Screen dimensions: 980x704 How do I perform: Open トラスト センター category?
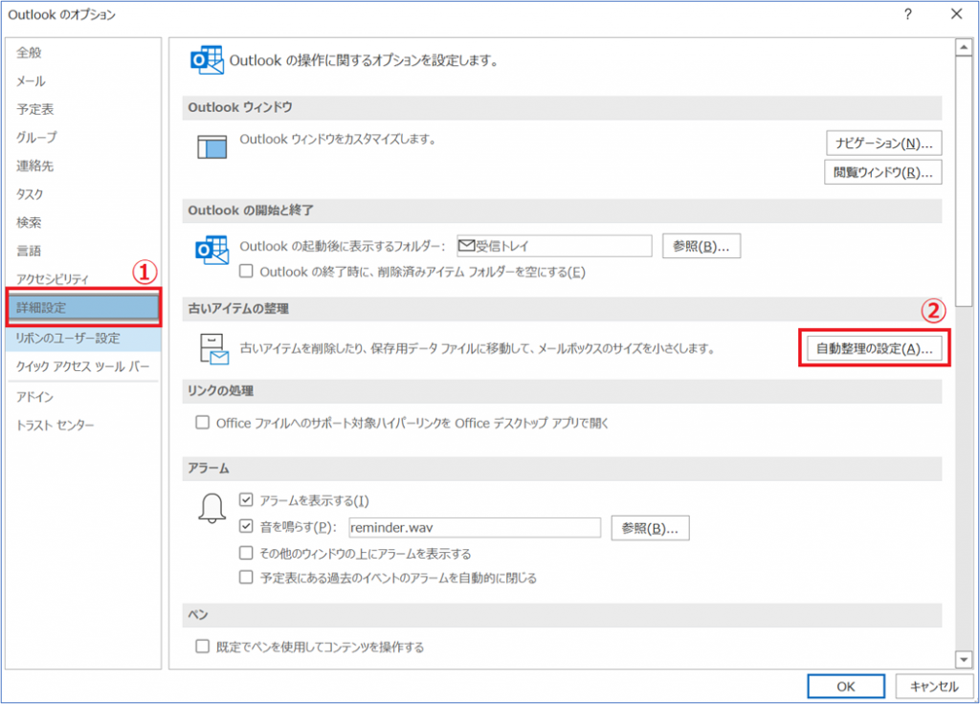coord(82,426)
